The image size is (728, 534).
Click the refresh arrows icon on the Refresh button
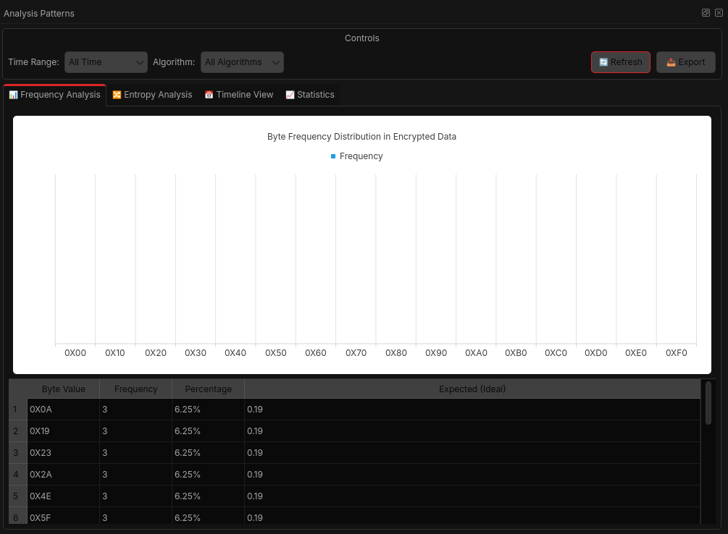[x=602, y=62]
